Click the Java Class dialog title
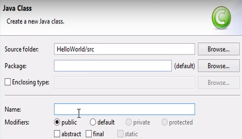The image size is (242, 139). (x=17, y=8)
